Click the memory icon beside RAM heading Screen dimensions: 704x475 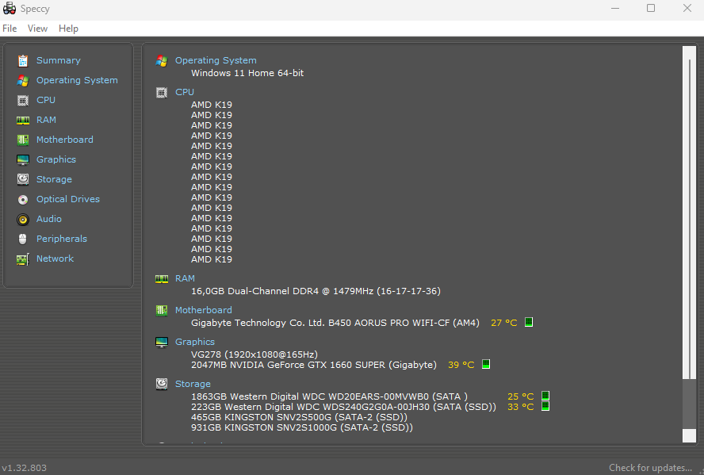pos(162,279)
